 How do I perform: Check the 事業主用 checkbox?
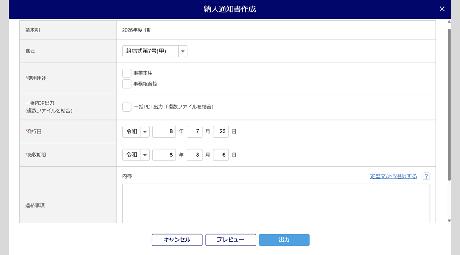click(126, 73)
